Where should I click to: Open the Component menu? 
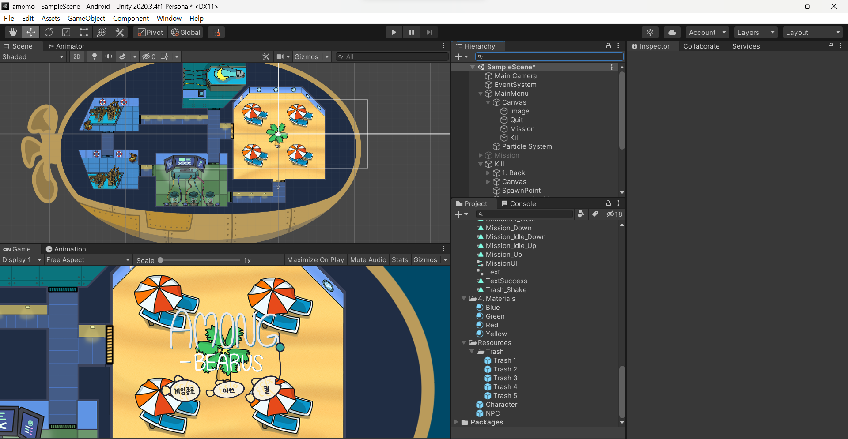[131, 18]
